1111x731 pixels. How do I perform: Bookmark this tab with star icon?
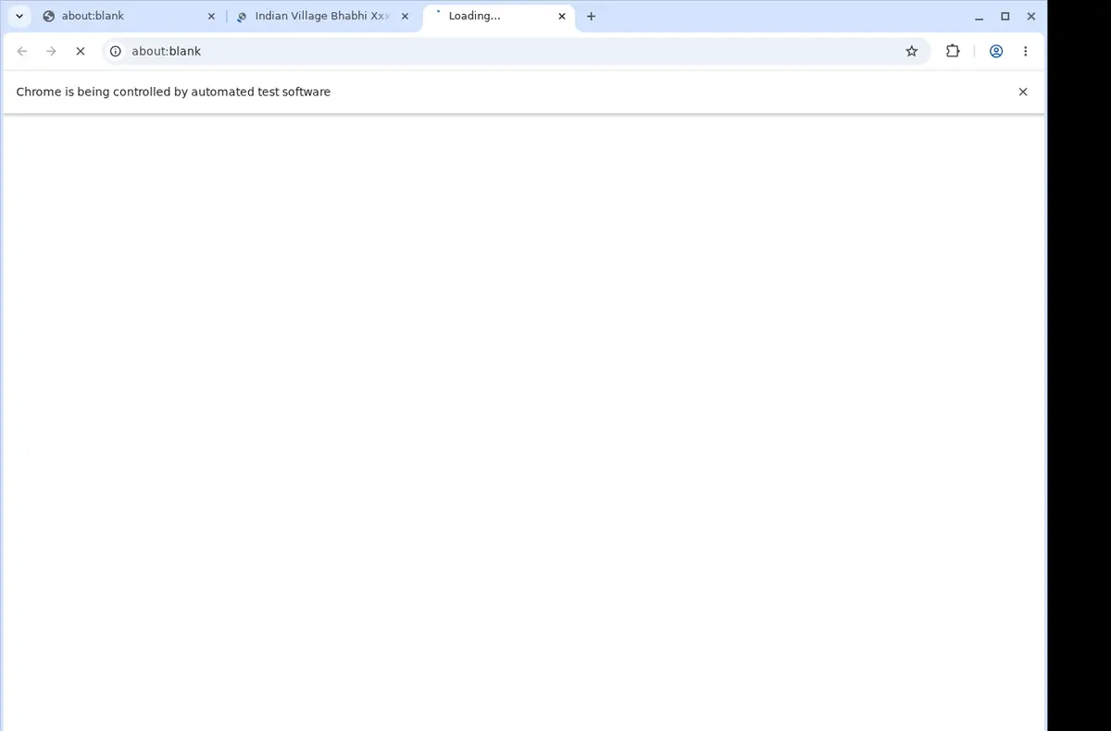(912, 51)
